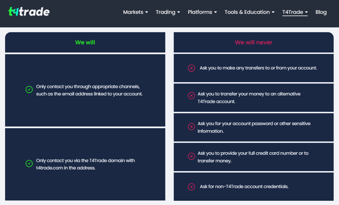Image resolution: width=339 pixels, height=205 pixels.
Task: Go to the Blog page
Action: 321,12
